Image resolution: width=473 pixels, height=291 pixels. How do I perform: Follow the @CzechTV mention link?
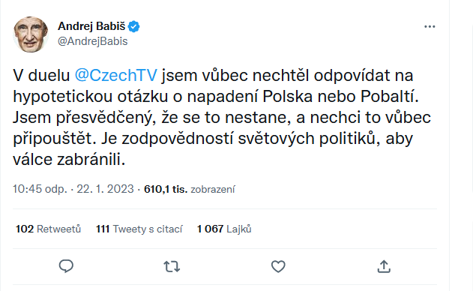(116, 75)
